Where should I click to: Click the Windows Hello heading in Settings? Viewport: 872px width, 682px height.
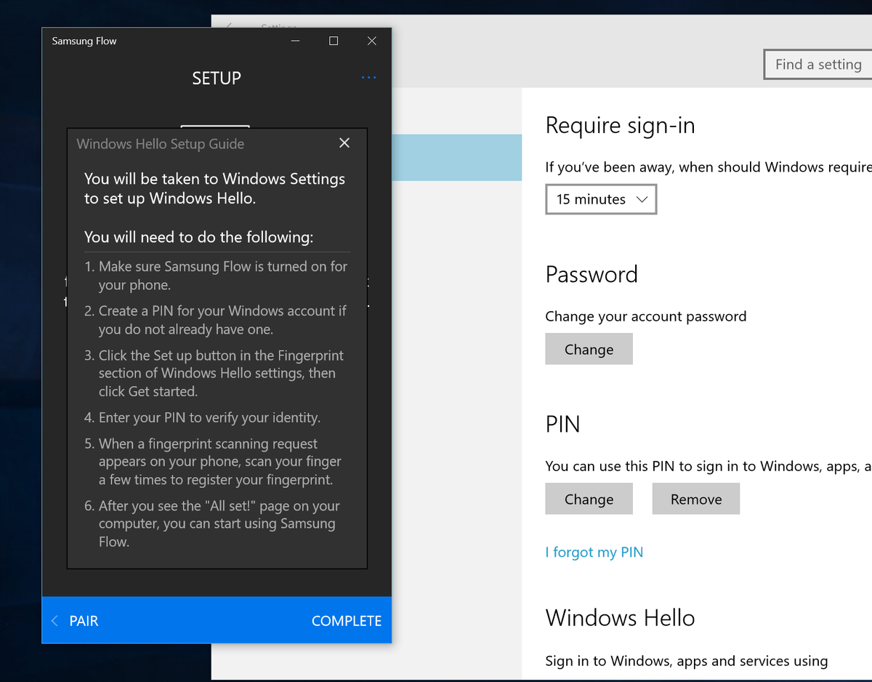pos(620,617)
